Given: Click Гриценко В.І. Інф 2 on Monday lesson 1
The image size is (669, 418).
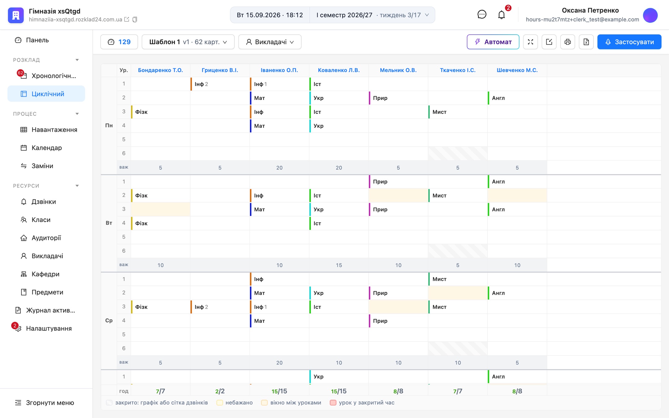Looking at the screenshot, I should click(x=220, y=84).
